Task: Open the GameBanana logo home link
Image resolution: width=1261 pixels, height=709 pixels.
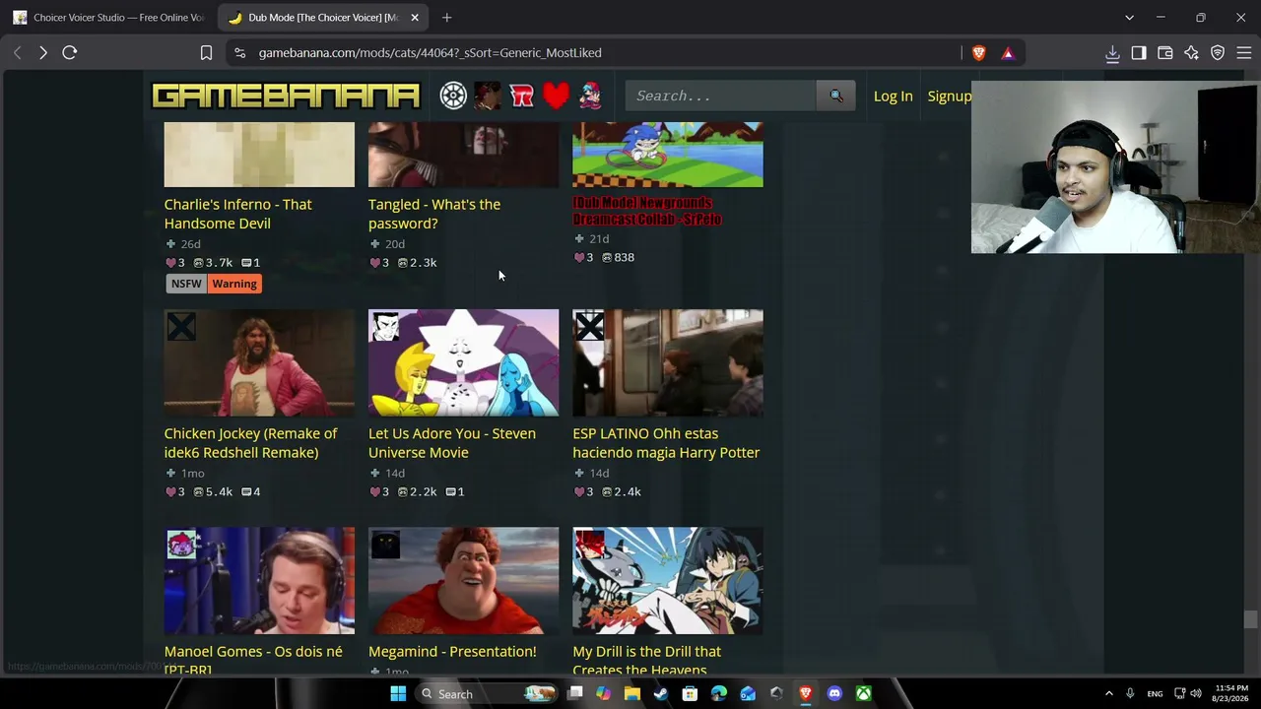Action: click(286, 96)
